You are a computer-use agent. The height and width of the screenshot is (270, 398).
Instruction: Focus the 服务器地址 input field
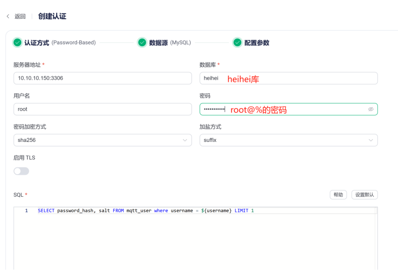coord(103,78)
